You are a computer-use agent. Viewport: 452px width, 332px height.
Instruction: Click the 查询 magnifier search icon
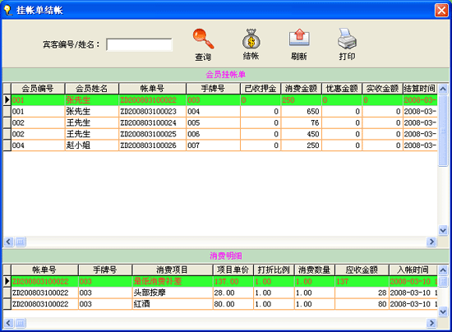203,39
